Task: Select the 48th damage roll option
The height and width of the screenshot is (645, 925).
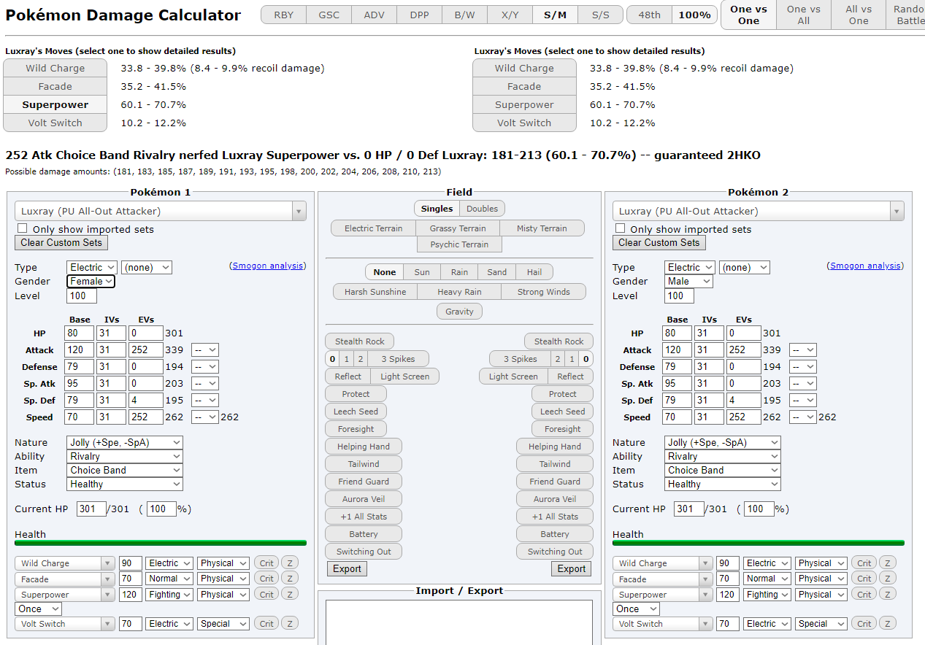Action: click(x=649, y=15)
